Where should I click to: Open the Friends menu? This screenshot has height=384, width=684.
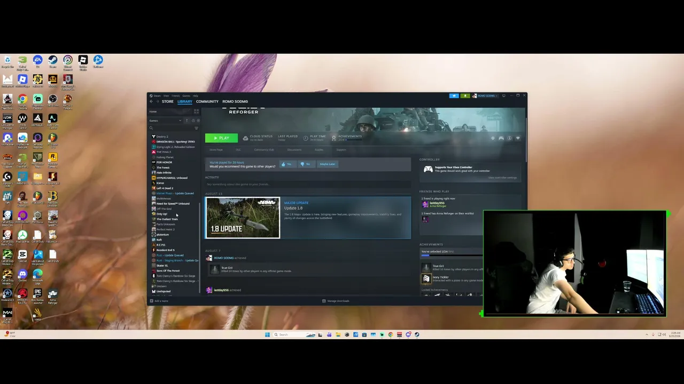pos(176,96)
